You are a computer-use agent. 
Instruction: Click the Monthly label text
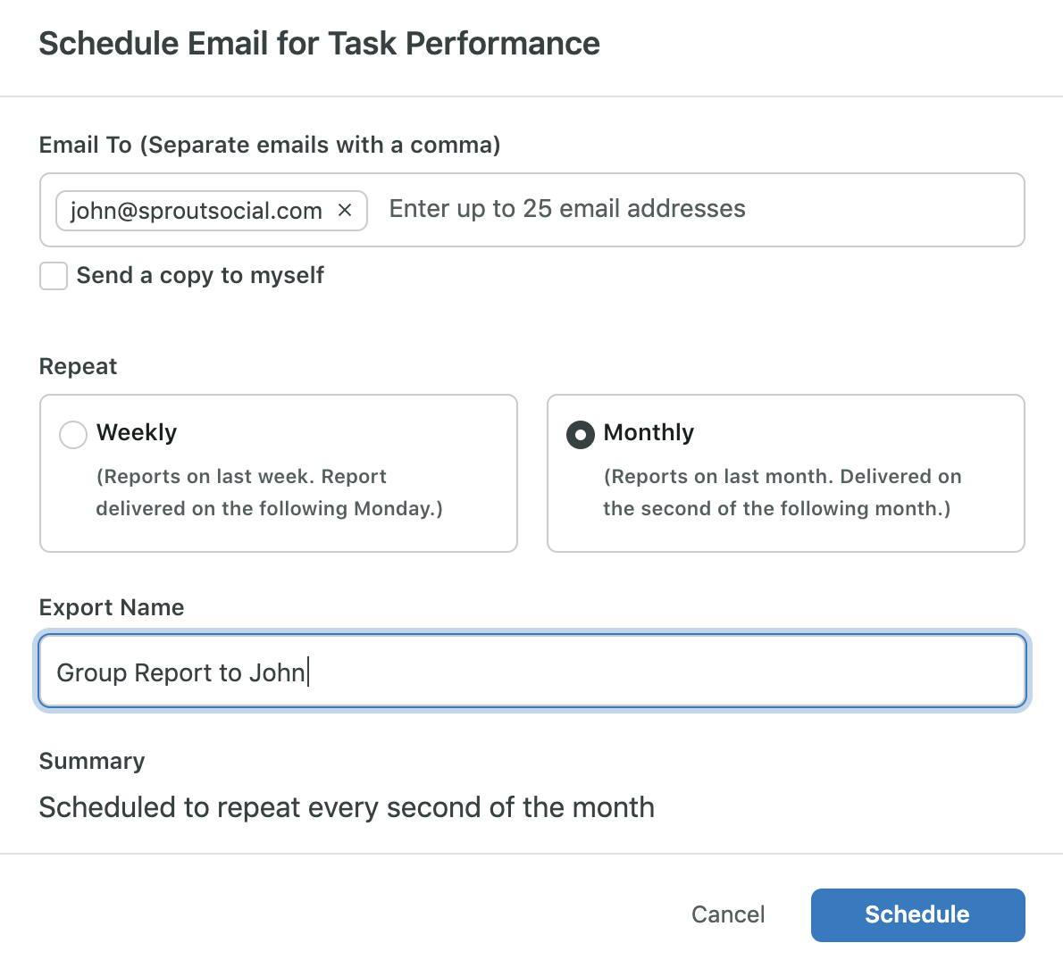click(649, 433)
